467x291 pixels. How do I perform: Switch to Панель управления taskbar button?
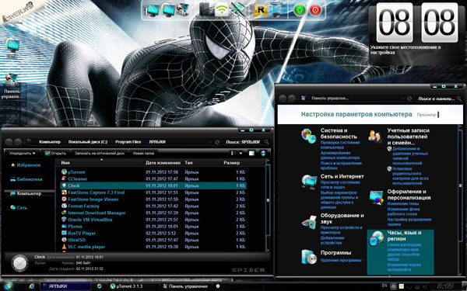pyautogui.click(x=185, y=286)
